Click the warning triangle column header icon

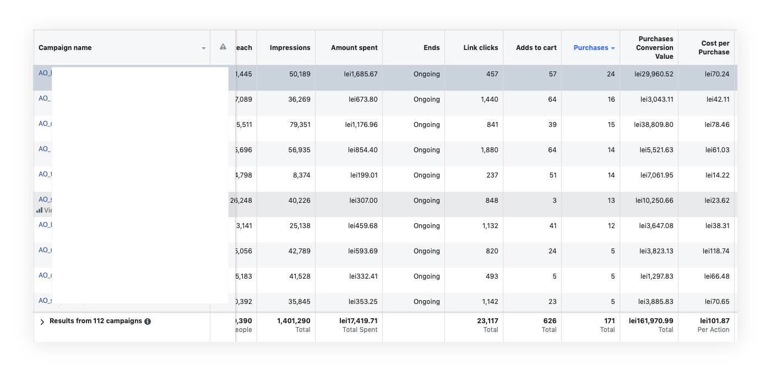click(222, 47)
